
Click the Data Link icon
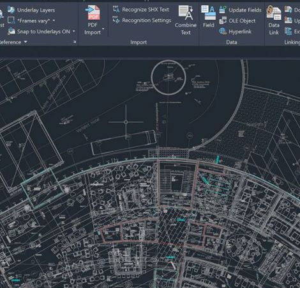[x=274, y=13]
